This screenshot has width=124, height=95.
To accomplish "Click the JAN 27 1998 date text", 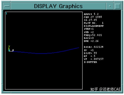I will pyautogui.click(x=93, y=17).
